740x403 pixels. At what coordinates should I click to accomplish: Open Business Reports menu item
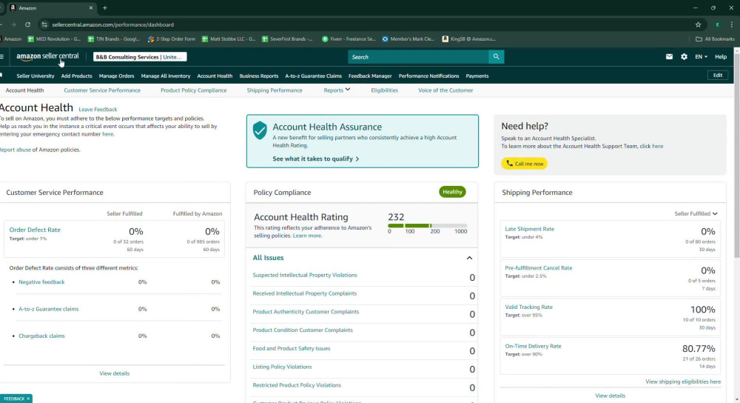[x=258, y=76]
